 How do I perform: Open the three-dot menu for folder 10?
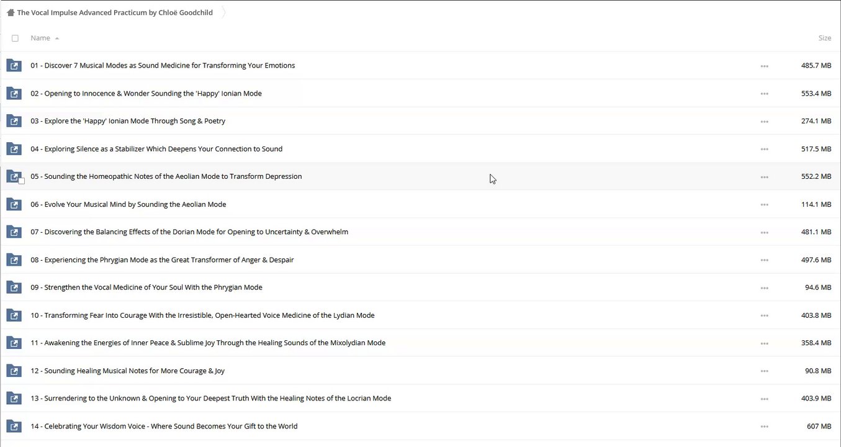tap(764, 315)
